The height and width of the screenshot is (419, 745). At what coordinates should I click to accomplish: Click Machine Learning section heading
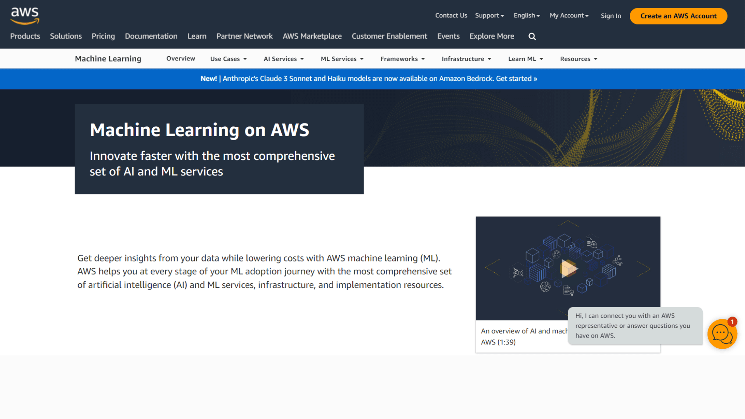pyautogui.click(x=107, y=59)
